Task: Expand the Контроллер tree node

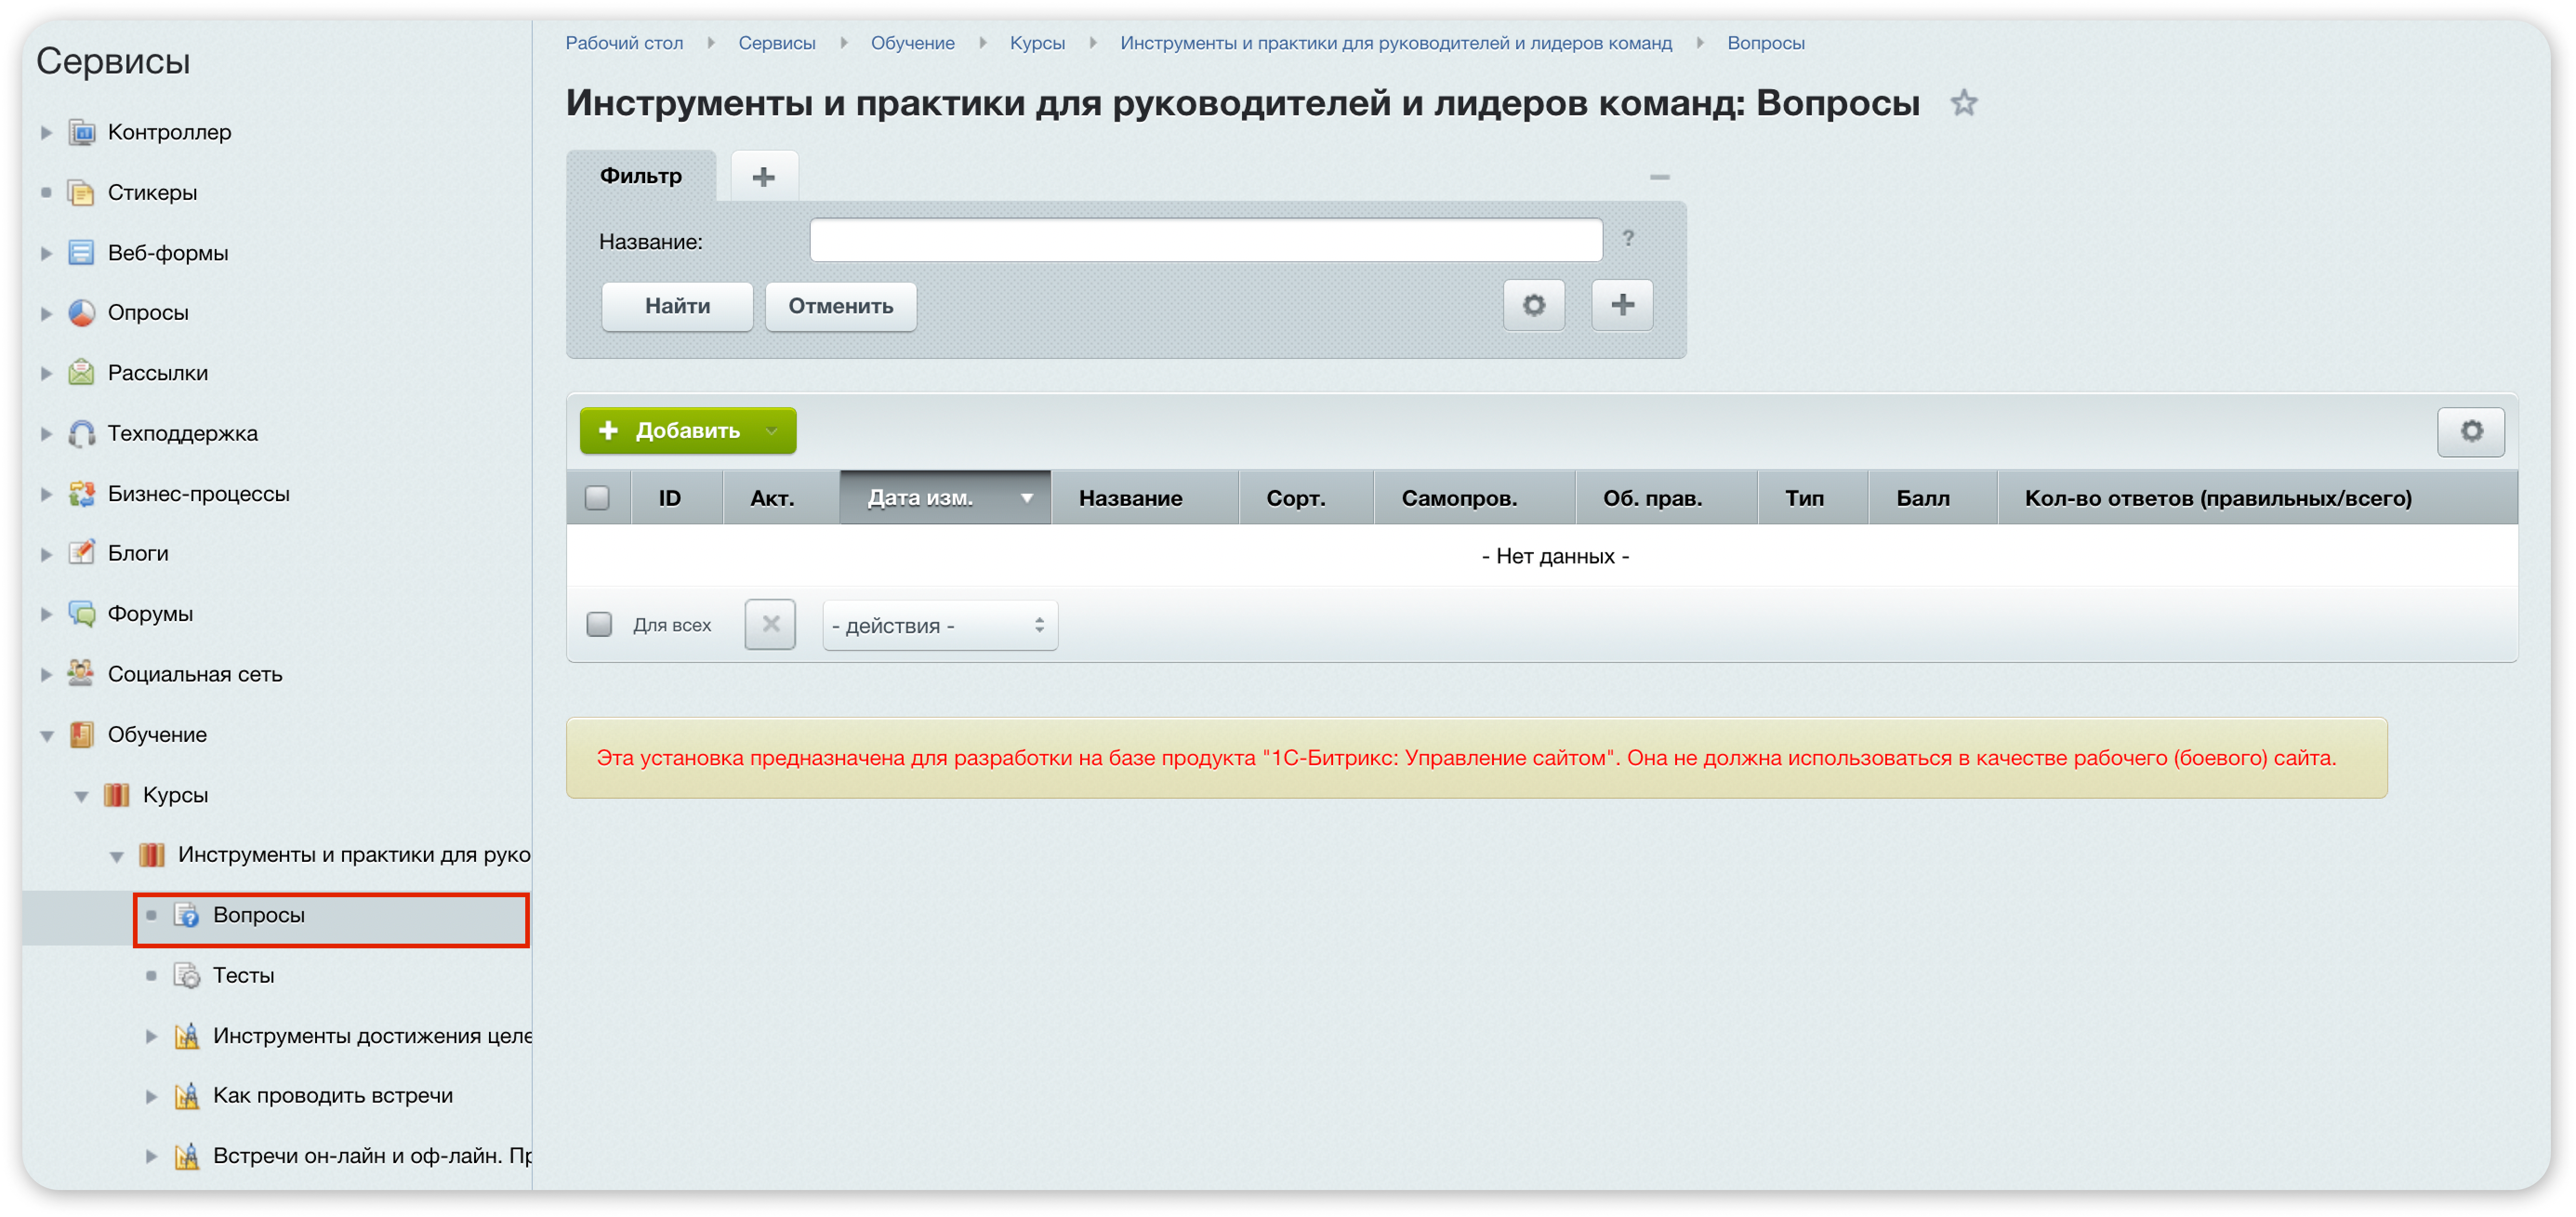Action: point(46,132)
